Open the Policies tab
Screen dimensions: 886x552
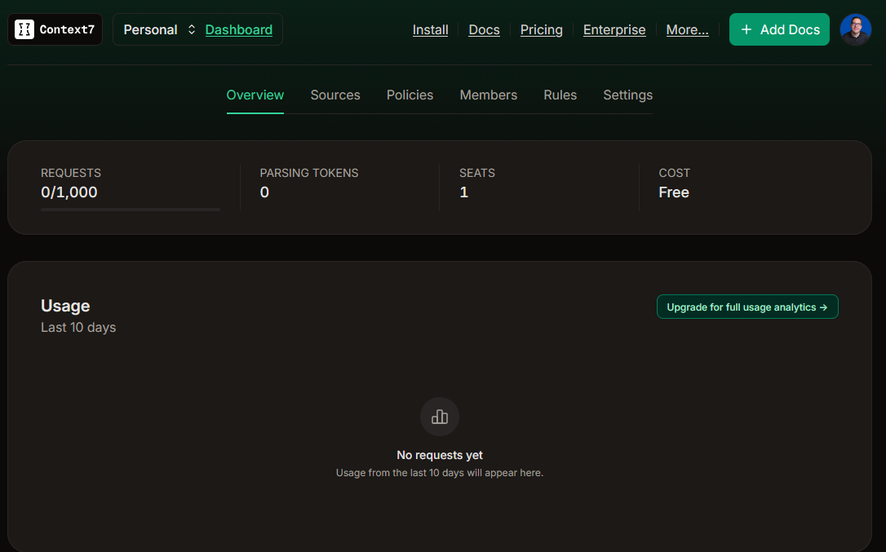coord(410,95)
